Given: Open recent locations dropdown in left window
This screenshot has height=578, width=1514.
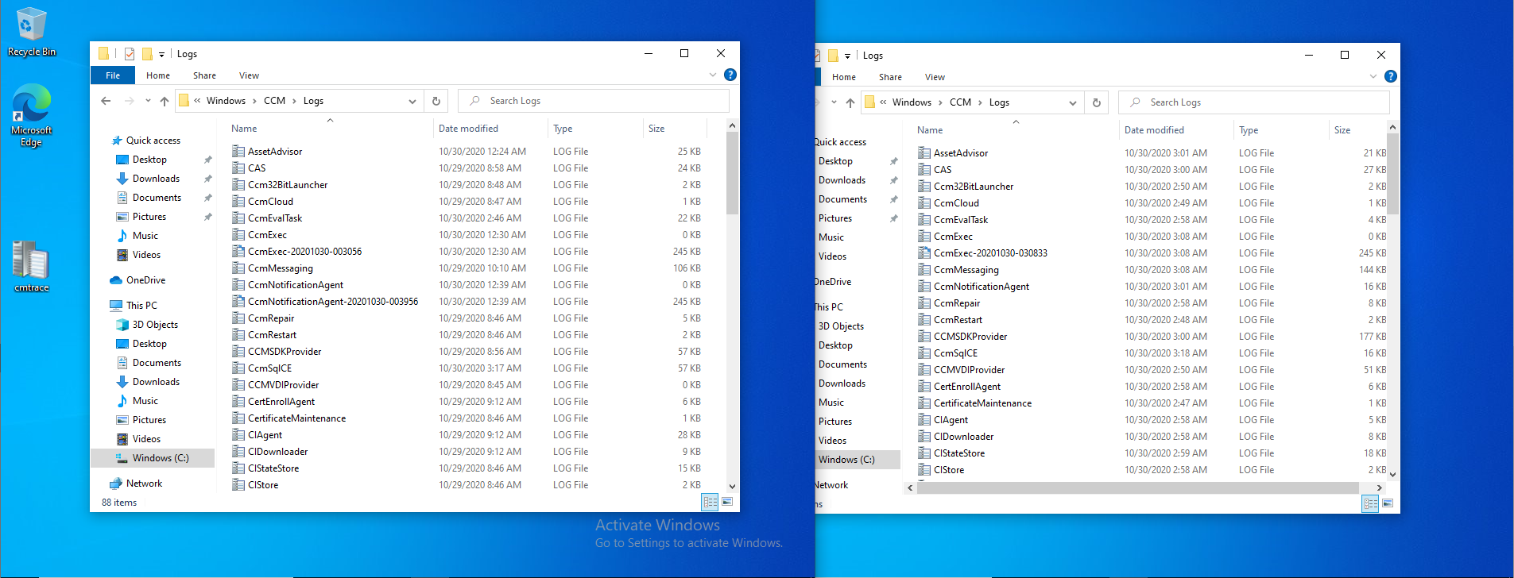Looking at the screenshot, I should pos(148,101).
